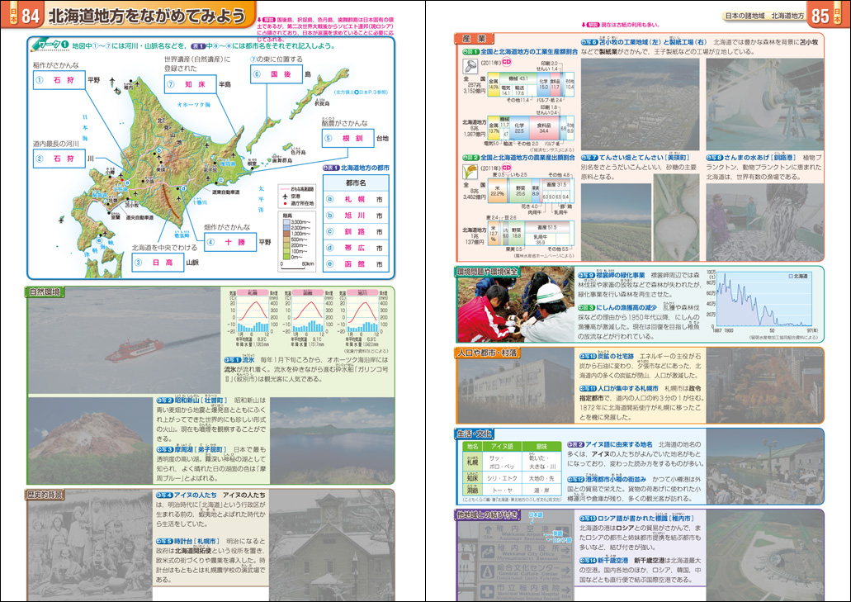The image size is (851, 602).
Task: Click the paper mill roll photo
Action: [764, 104]
